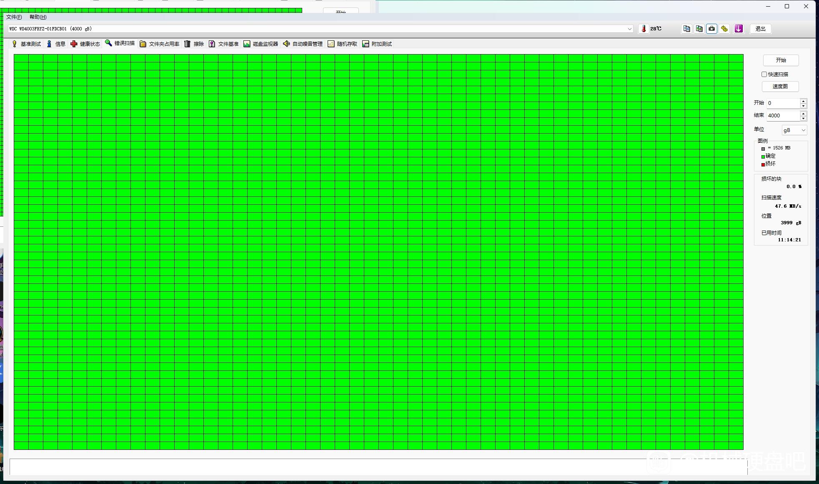The width and height of the screenshot is (819, 484).
Task: Open the 自动噪音管理 noise management tab
Action: (303, 44)
